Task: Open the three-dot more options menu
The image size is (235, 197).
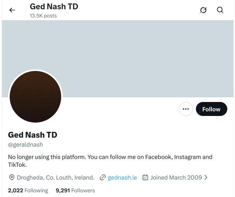Action: 186,109
